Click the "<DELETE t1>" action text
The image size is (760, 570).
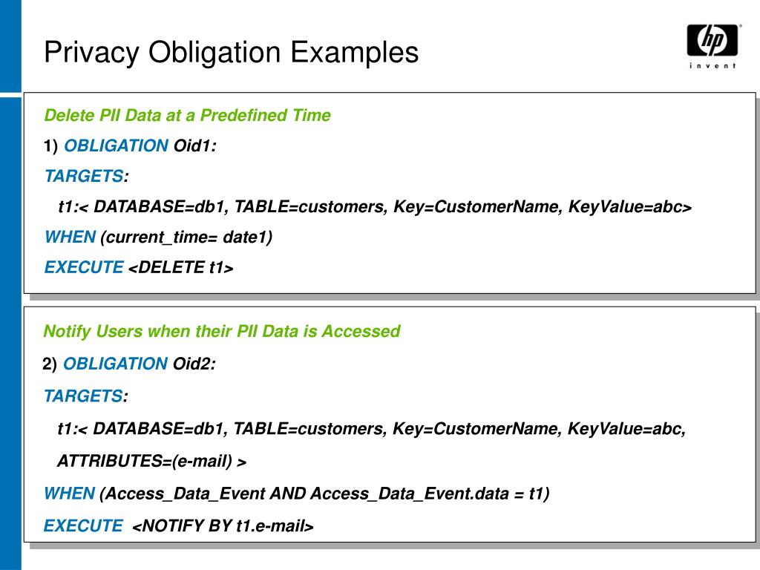coord(181,268)
